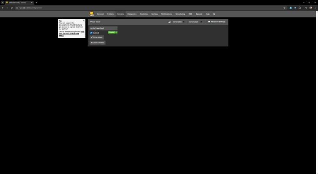Go to the Folders config tab
This screenshot has width=318, height=174.
point(110,14)
